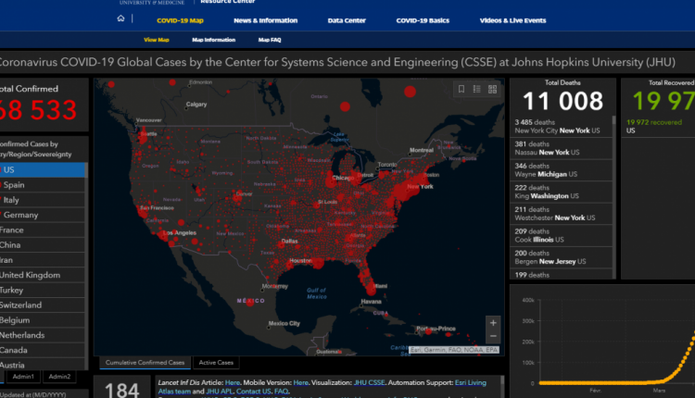Open the FAQ link in the footer text

(281, 392)
